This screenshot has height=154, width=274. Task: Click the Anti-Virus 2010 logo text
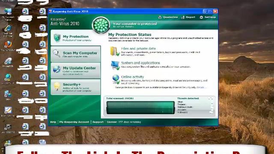click(65, 24)
